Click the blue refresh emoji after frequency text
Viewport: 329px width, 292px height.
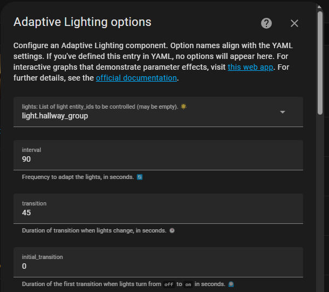click(140, 177)
